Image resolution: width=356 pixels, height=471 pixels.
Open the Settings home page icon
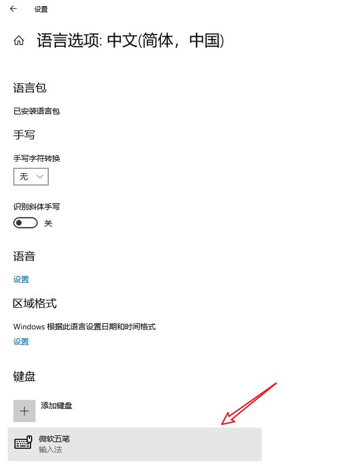click(19, 41)
